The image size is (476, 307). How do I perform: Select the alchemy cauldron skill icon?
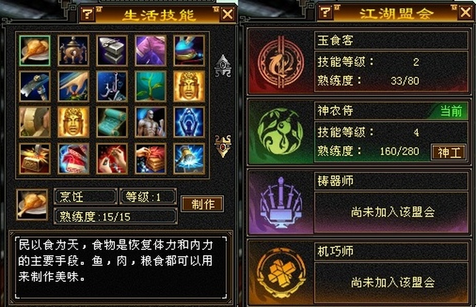coord(73,51)
